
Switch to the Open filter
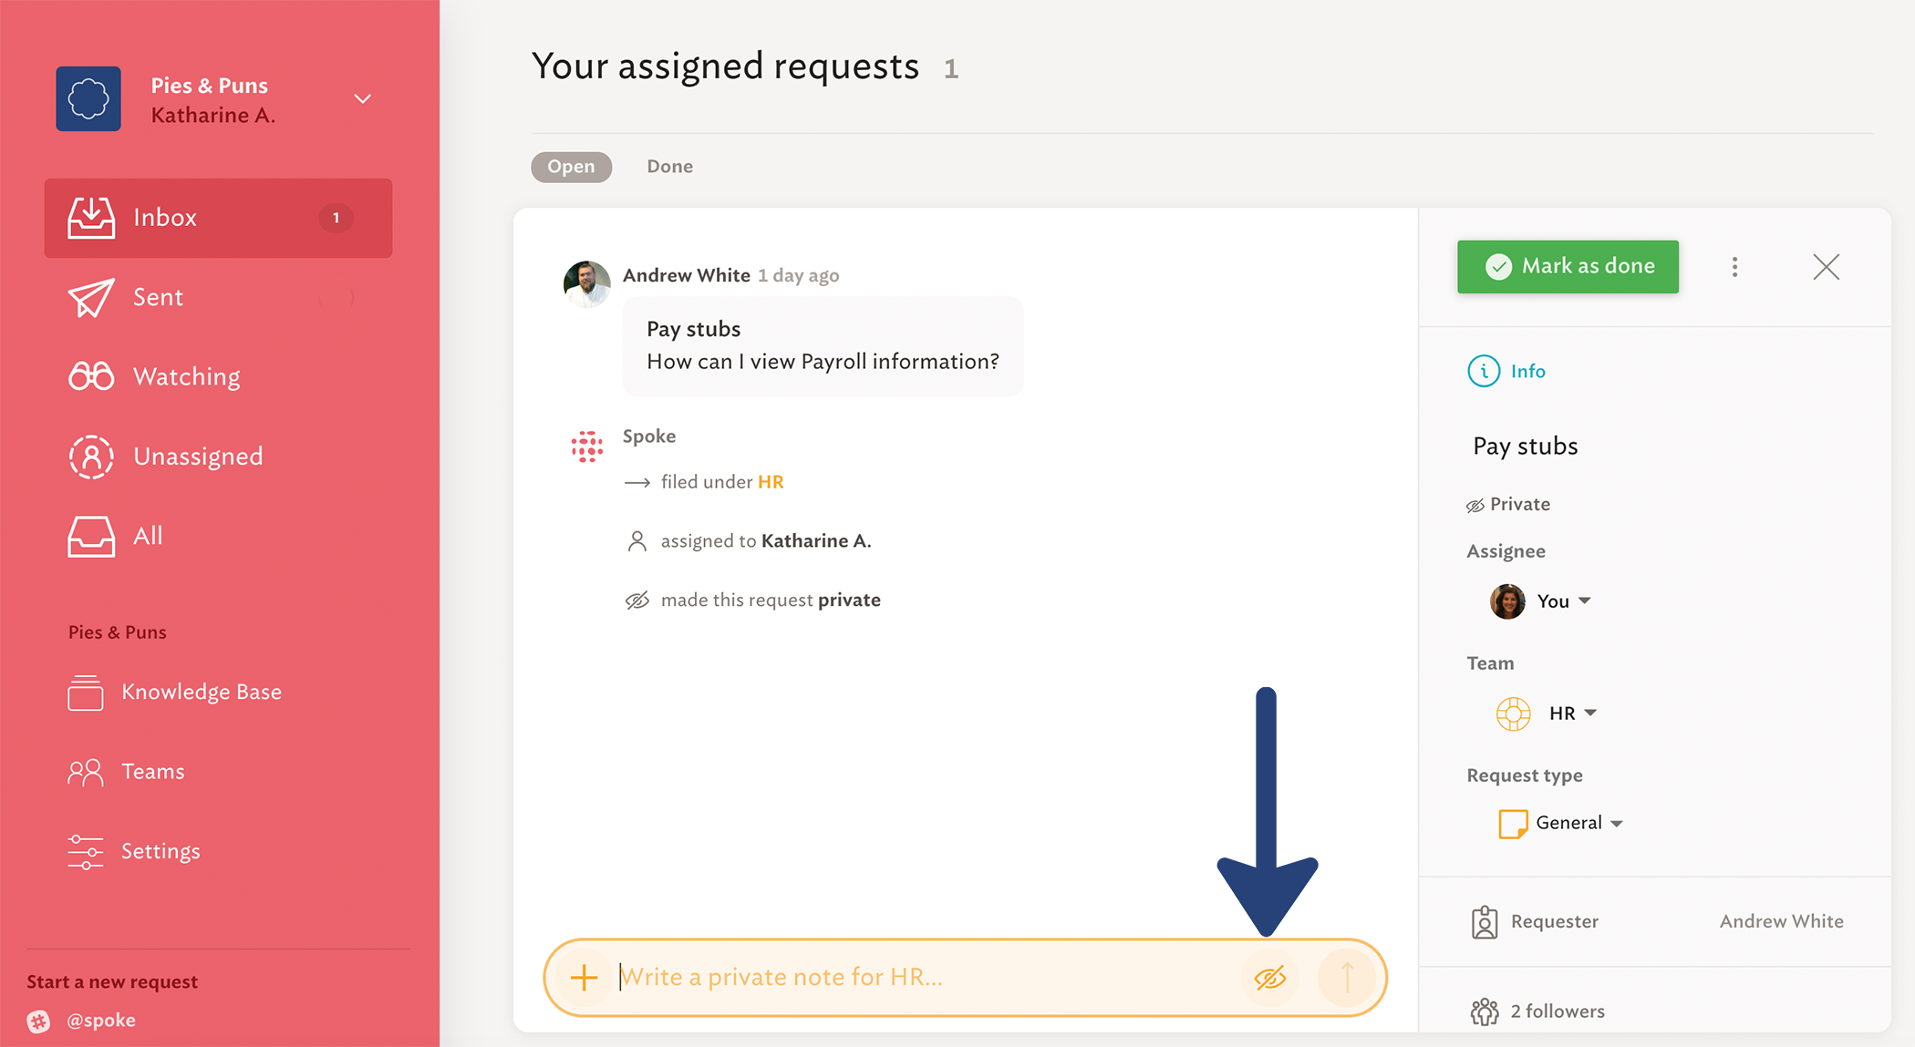(x=571, y=167)
